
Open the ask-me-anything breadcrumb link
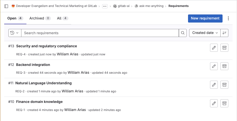tap(151, 6)
